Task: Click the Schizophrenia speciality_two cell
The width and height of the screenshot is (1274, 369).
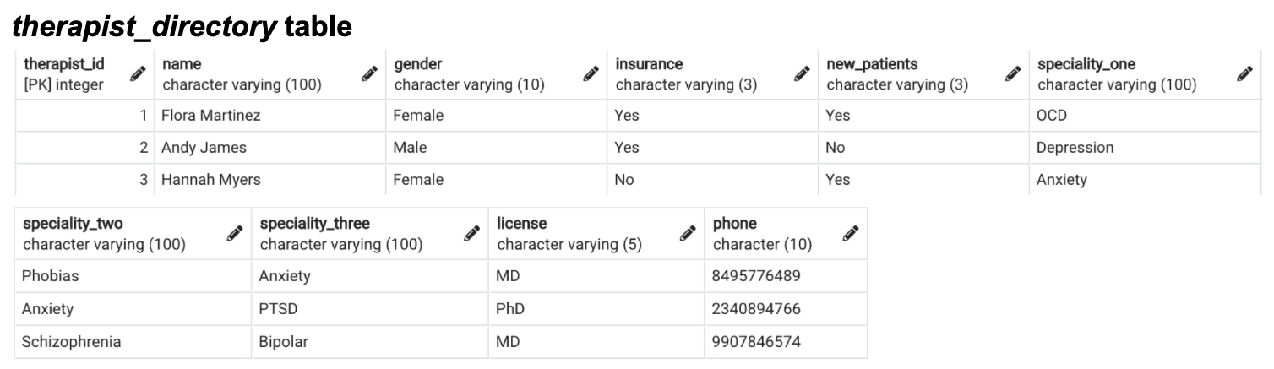Action: (x=72, y=342)
